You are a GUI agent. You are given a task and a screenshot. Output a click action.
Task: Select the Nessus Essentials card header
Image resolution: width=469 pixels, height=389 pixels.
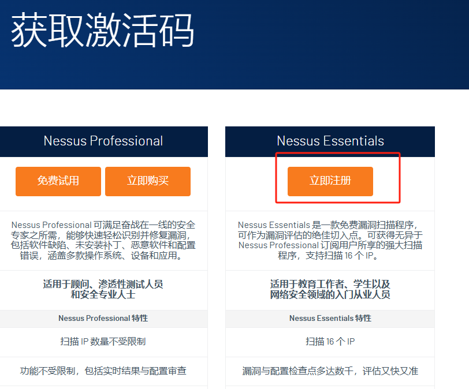click(330, 141)
